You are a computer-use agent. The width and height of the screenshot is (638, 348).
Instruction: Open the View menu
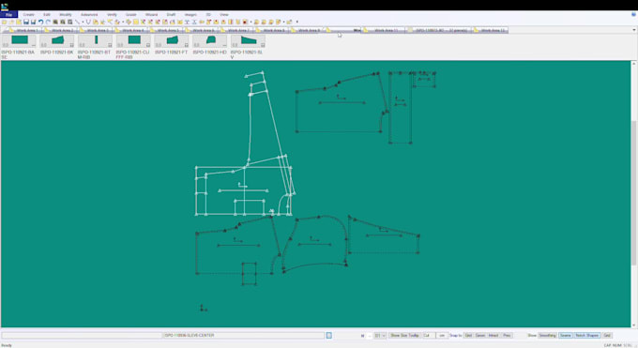pyautogui.click(x=224, y=15)
